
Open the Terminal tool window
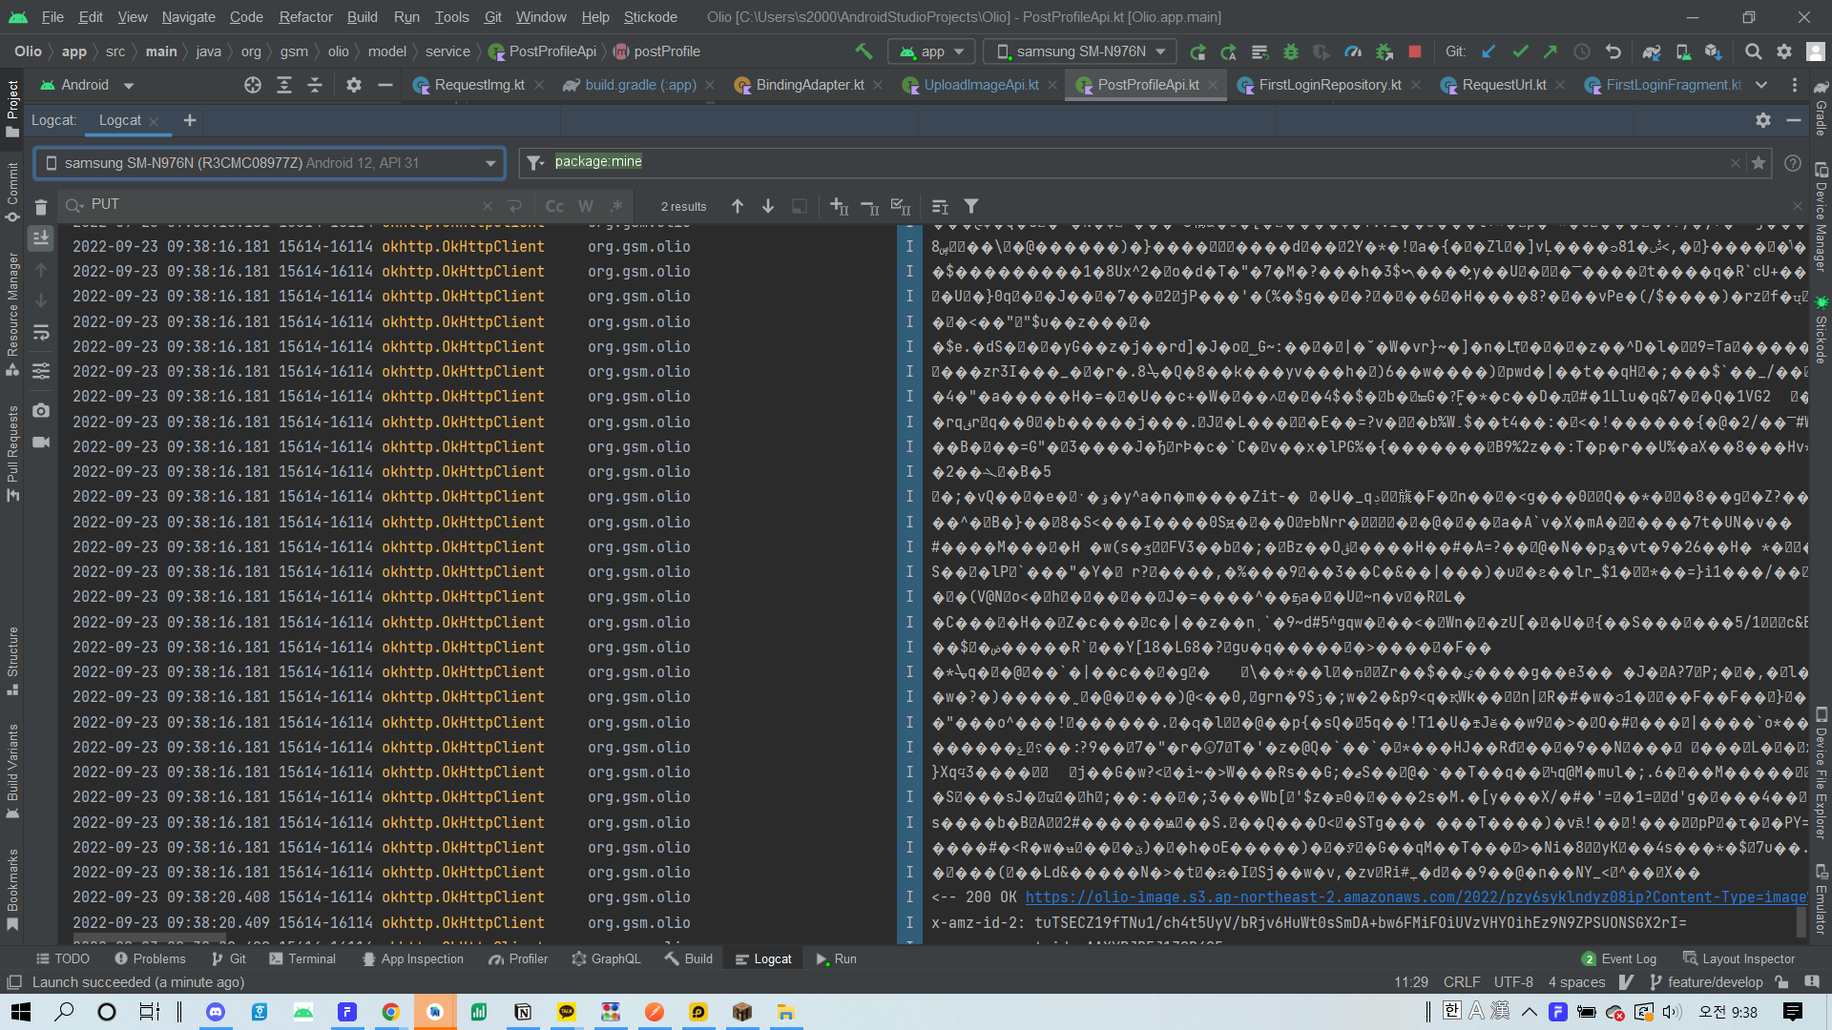pyautogui.click(x=302, y=958)
